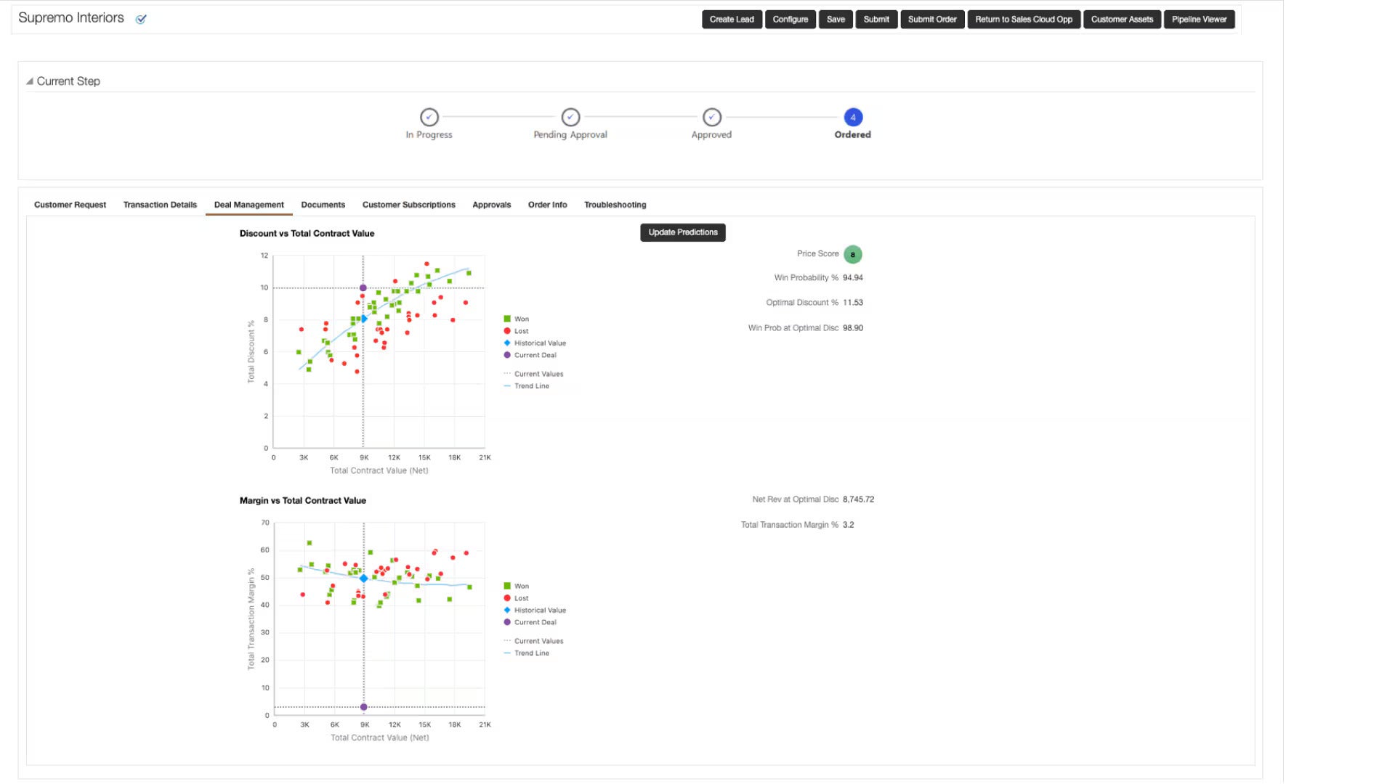The width and height of the screenshot is (1395, 784).
Task: Click the Ordered step number 4 circle
Action: click(x=853, y=117)
